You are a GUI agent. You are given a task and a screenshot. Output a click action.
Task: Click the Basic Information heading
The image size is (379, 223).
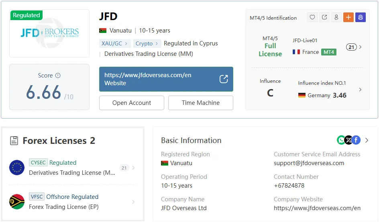click(191, 140)
